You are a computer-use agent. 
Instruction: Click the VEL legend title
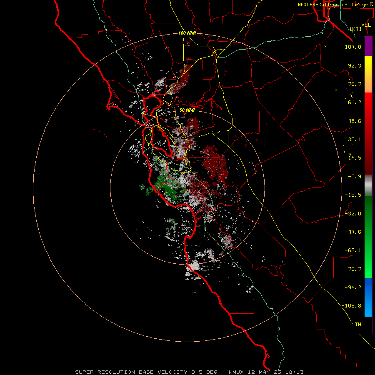click(366, 25)
